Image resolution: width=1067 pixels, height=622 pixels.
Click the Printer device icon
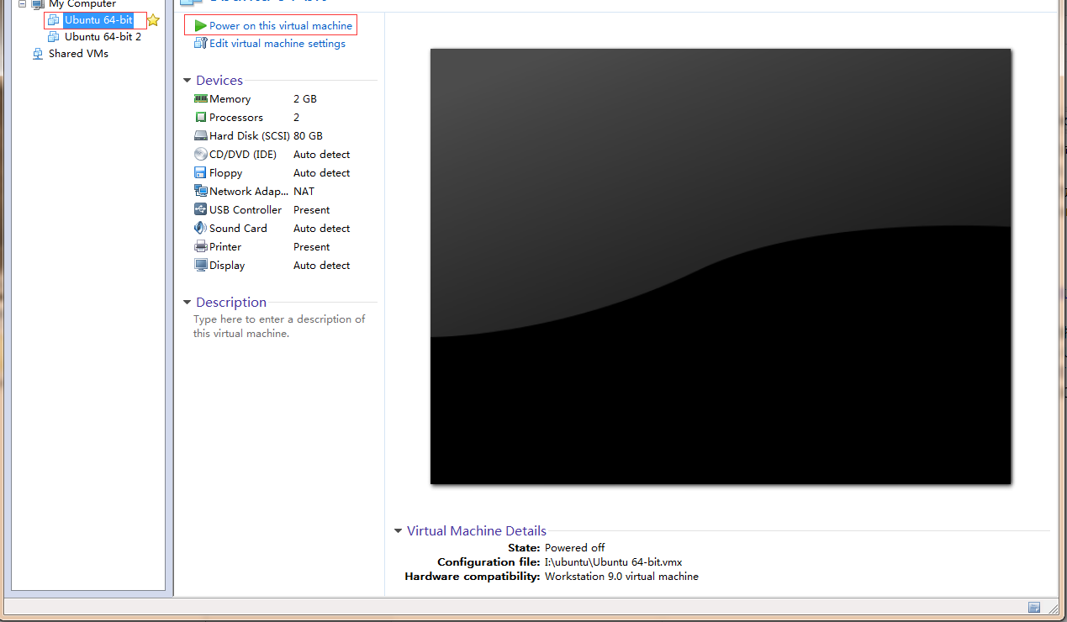200,247
